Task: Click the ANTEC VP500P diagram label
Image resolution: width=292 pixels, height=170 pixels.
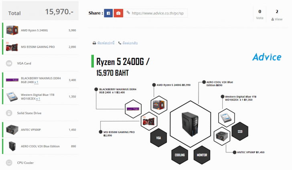Action: pos(251,152)
